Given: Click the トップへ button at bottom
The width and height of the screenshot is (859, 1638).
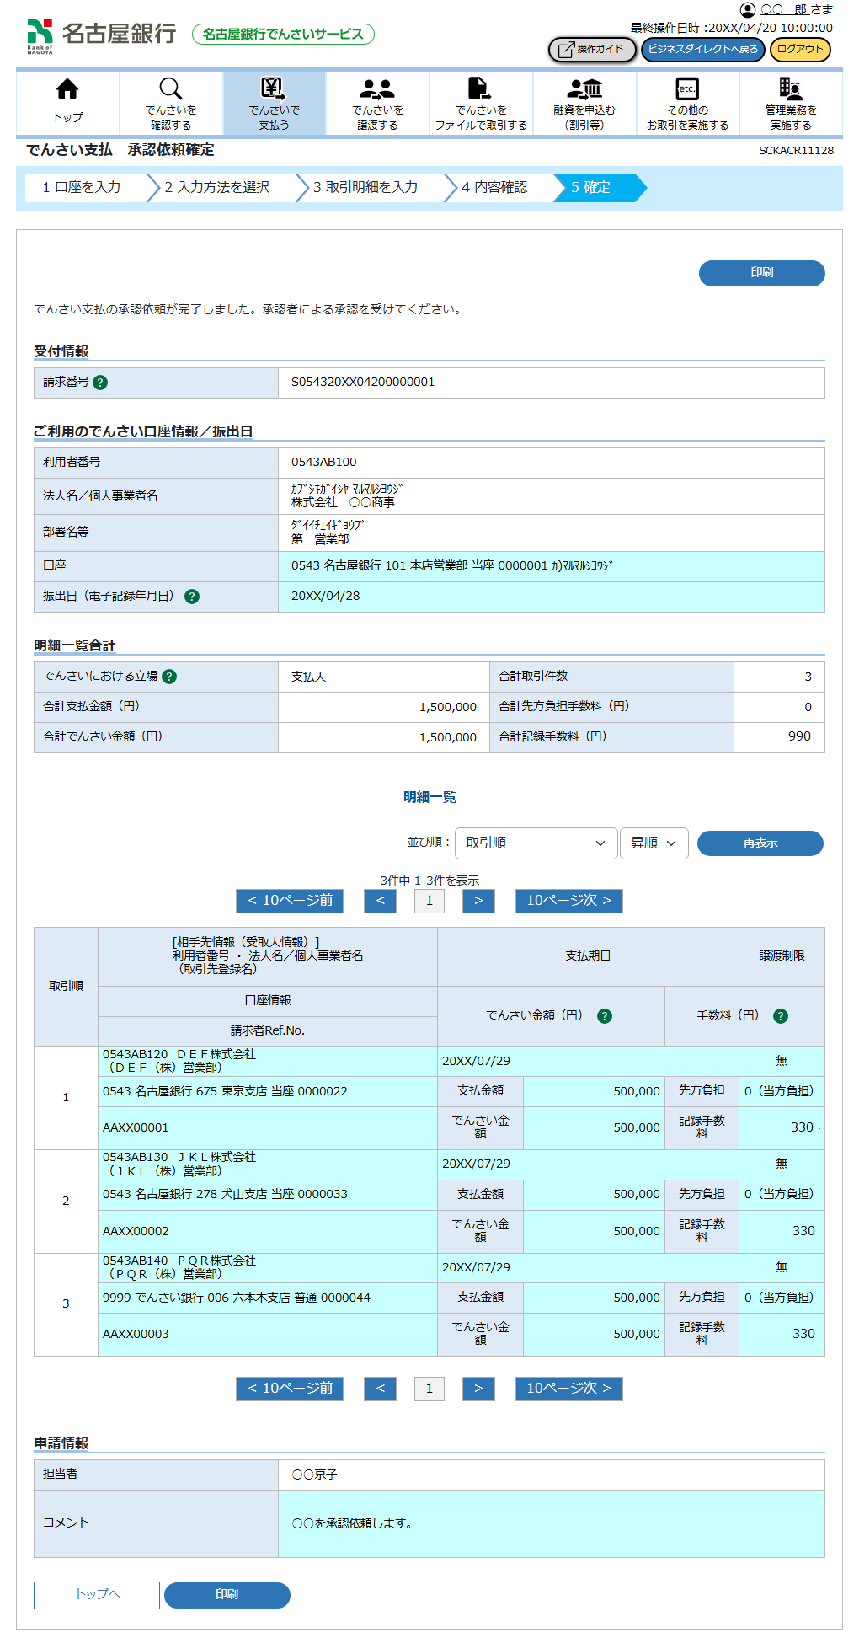Looking at the screenshot, I should pyautogui.click(x=97, y=1594).
